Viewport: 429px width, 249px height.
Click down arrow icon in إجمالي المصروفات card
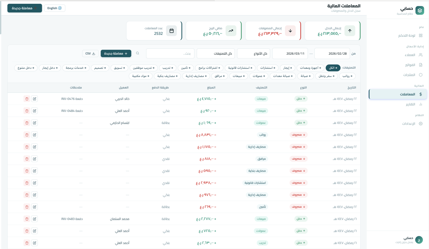pos(290,31)
